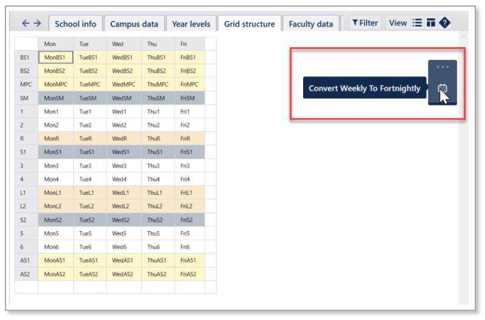Click the View label button

coord(398,23)
